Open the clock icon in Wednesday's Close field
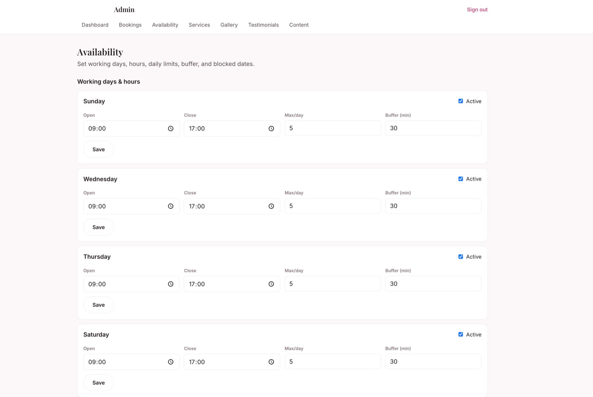This screenshot has height=397, width=593. [271, 206]
